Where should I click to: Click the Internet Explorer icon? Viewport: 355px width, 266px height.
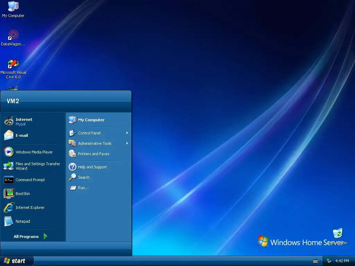tap(9, 207)
